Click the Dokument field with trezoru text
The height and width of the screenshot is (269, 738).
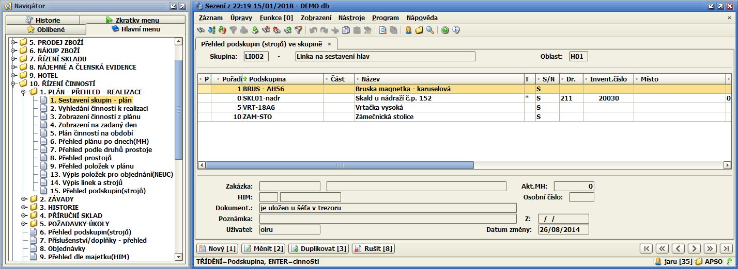388,208
